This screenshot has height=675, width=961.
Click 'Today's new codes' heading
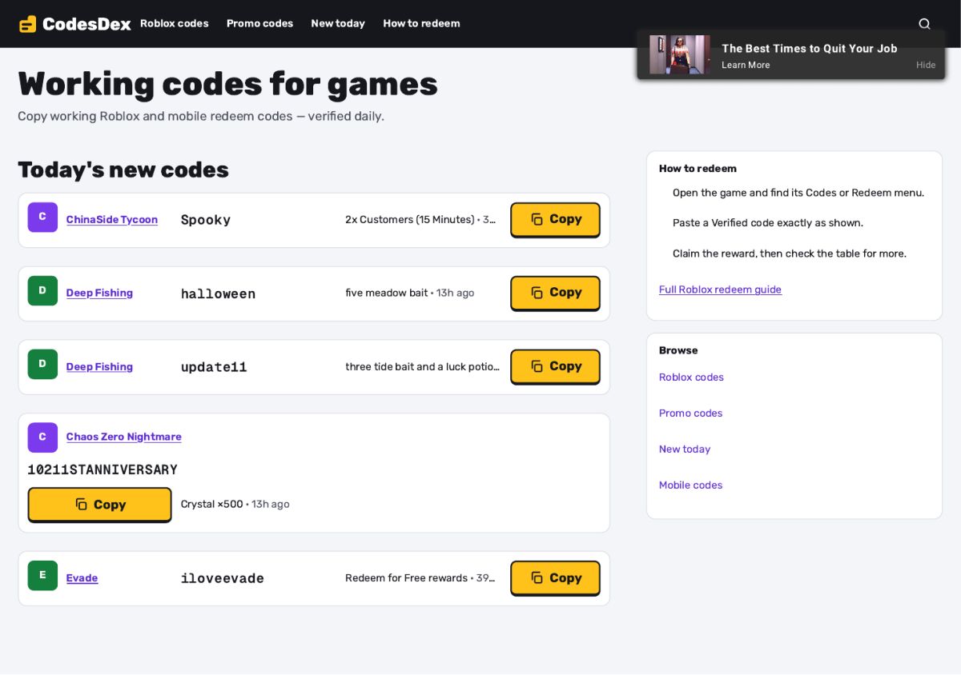pyautogui.click(x=123, y=170)
